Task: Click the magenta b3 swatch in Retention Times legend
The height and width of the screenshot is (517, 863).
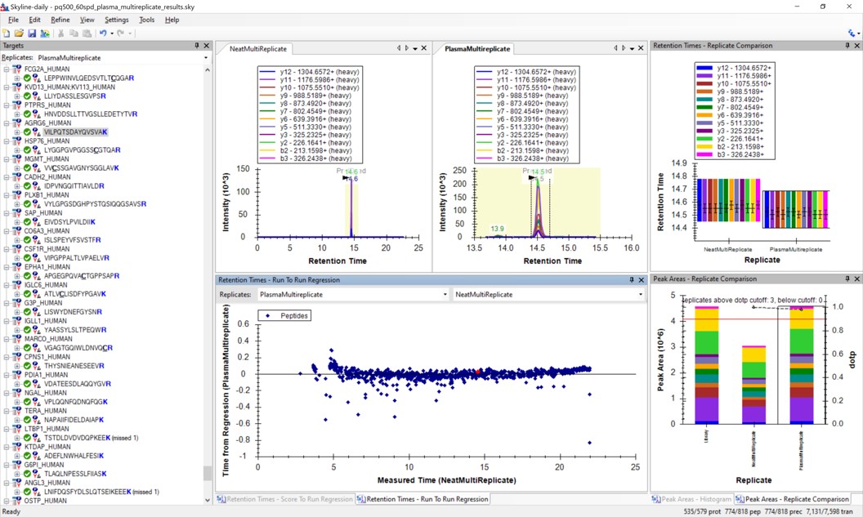Action: 705,155
